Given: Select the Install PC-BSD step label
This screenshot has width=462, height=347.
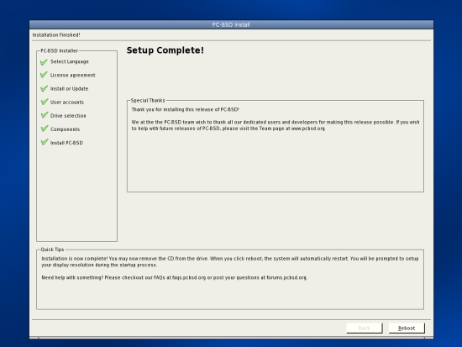Looking at the screenshot, I should pos(66,143).
